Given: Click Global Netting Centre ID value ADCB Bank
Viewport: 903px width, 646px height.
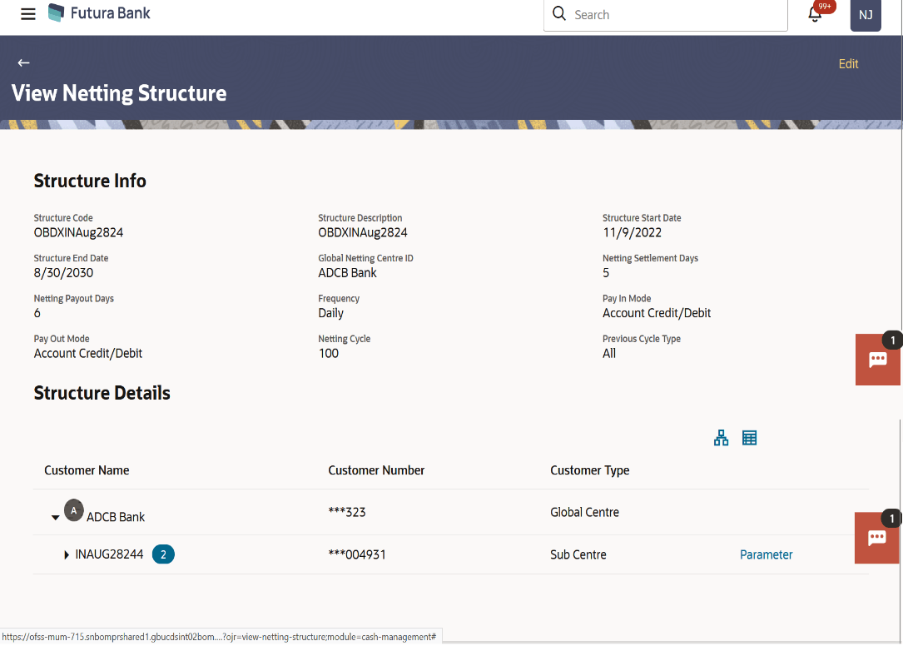Looking at the screenshot, I should tap(347, 272).
